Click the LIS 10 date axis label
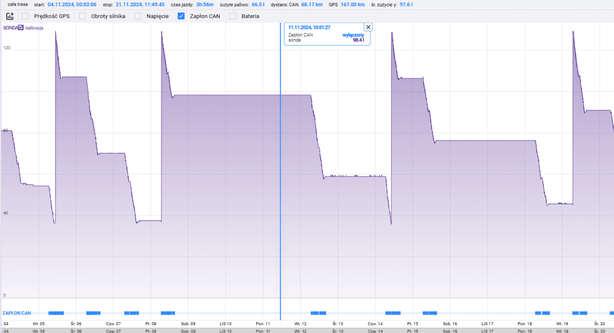This screenshot has width=614, height=333. [226, 324]
